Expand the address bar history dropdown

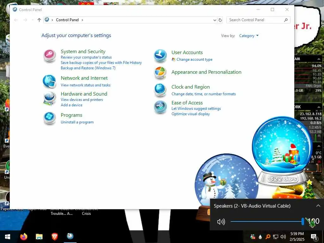215,20
